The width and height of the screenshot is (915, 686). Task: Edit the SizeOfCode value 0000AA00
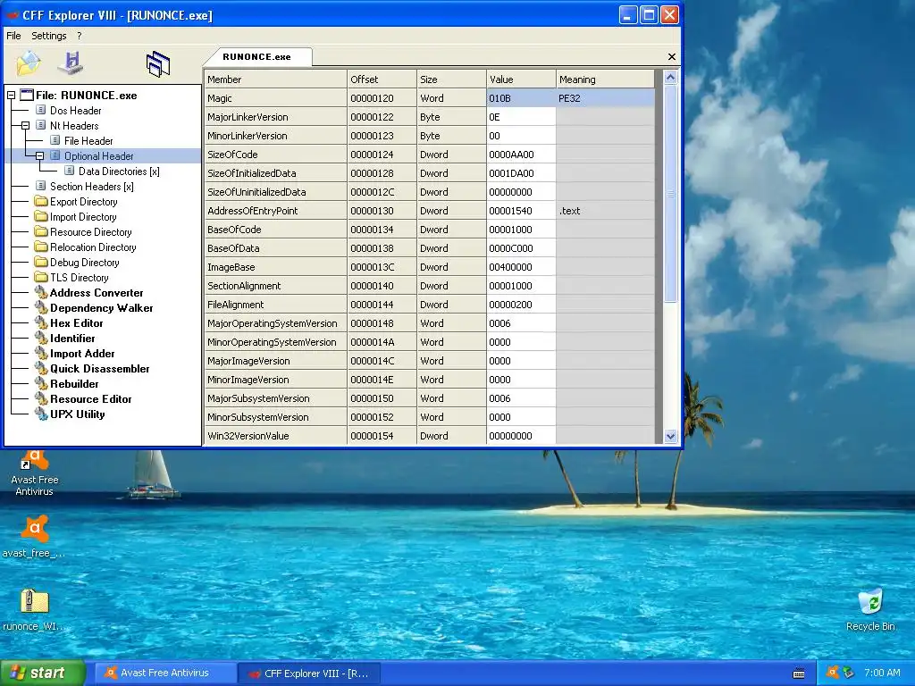point(521,154)
